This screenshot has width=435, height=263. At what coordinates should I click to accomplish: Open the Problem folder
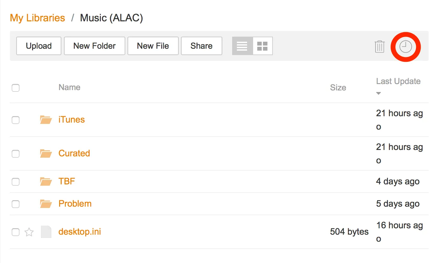[x=75, y=204]
